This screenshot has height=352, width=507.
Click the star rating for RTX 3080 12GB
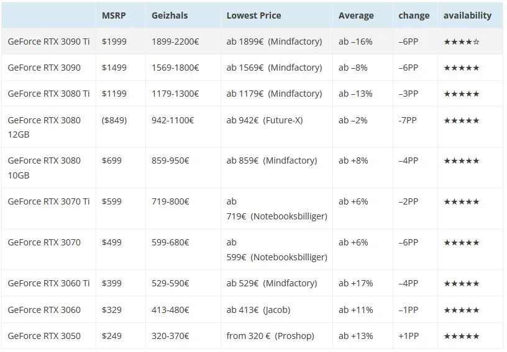click(462, 120)
